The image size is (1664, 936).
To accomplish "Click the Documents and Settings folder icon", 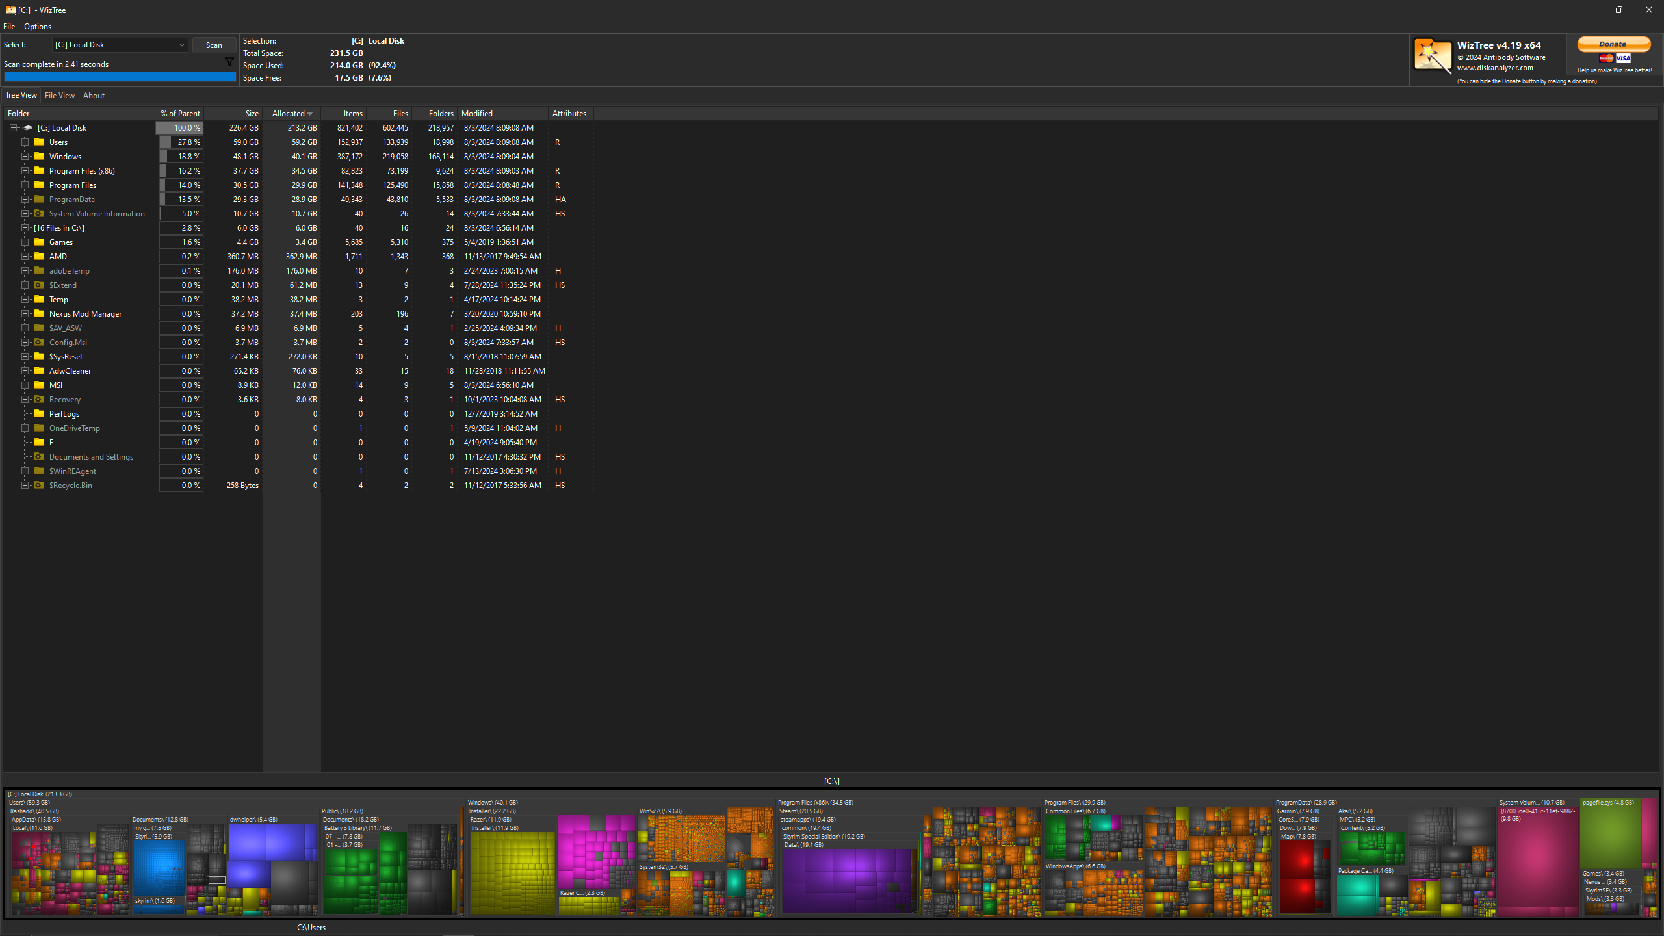I will 39,456.
